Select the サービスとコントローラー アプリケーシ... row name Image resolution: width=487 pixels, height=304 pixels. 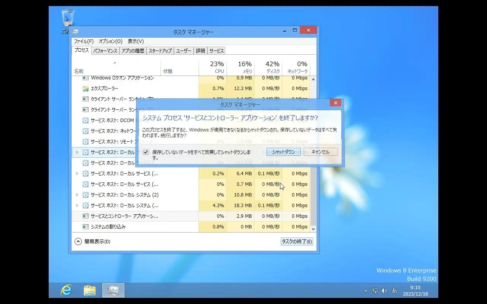[x=124, y=216]
